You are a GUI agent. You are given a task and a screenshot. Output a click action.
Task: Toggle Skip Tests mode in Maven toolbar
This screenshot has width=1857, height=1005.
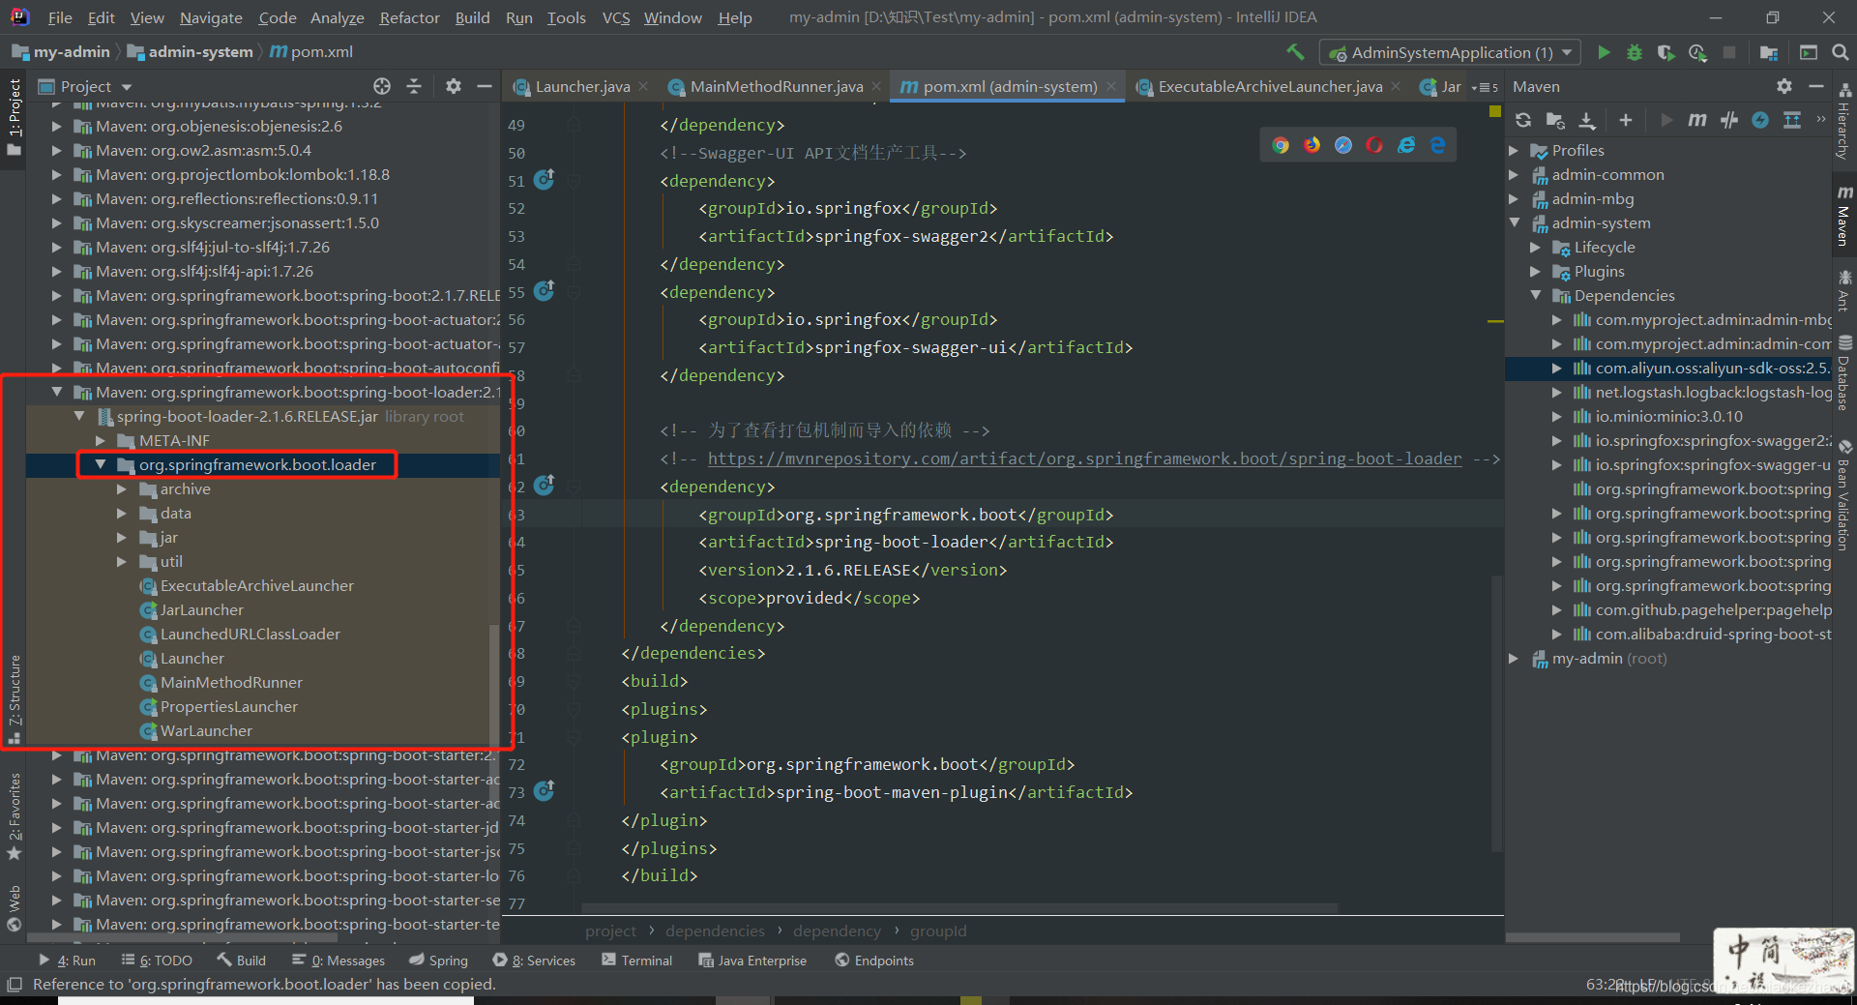tap(1760, 120)
